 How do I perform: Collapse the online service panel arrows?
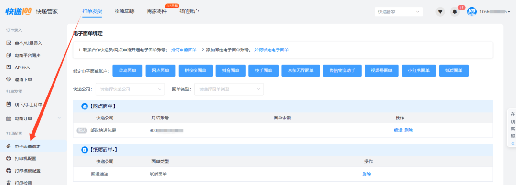coord(513,144)
